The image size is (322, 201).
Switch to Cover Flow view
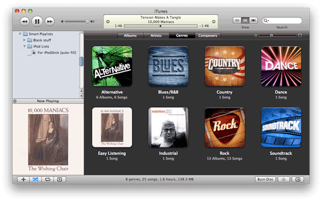(253, 20)
